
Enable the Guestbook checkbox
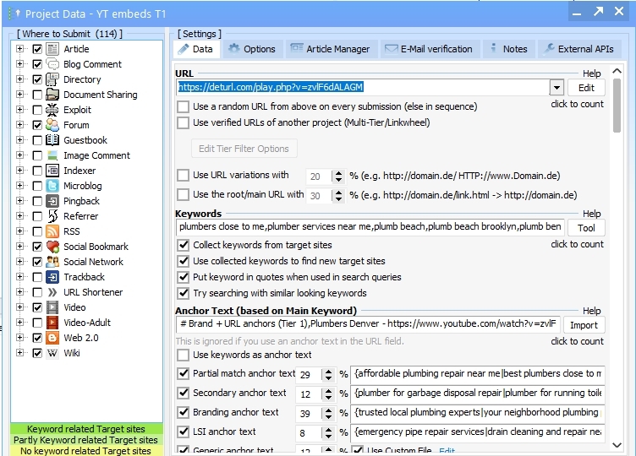(37, 140)
